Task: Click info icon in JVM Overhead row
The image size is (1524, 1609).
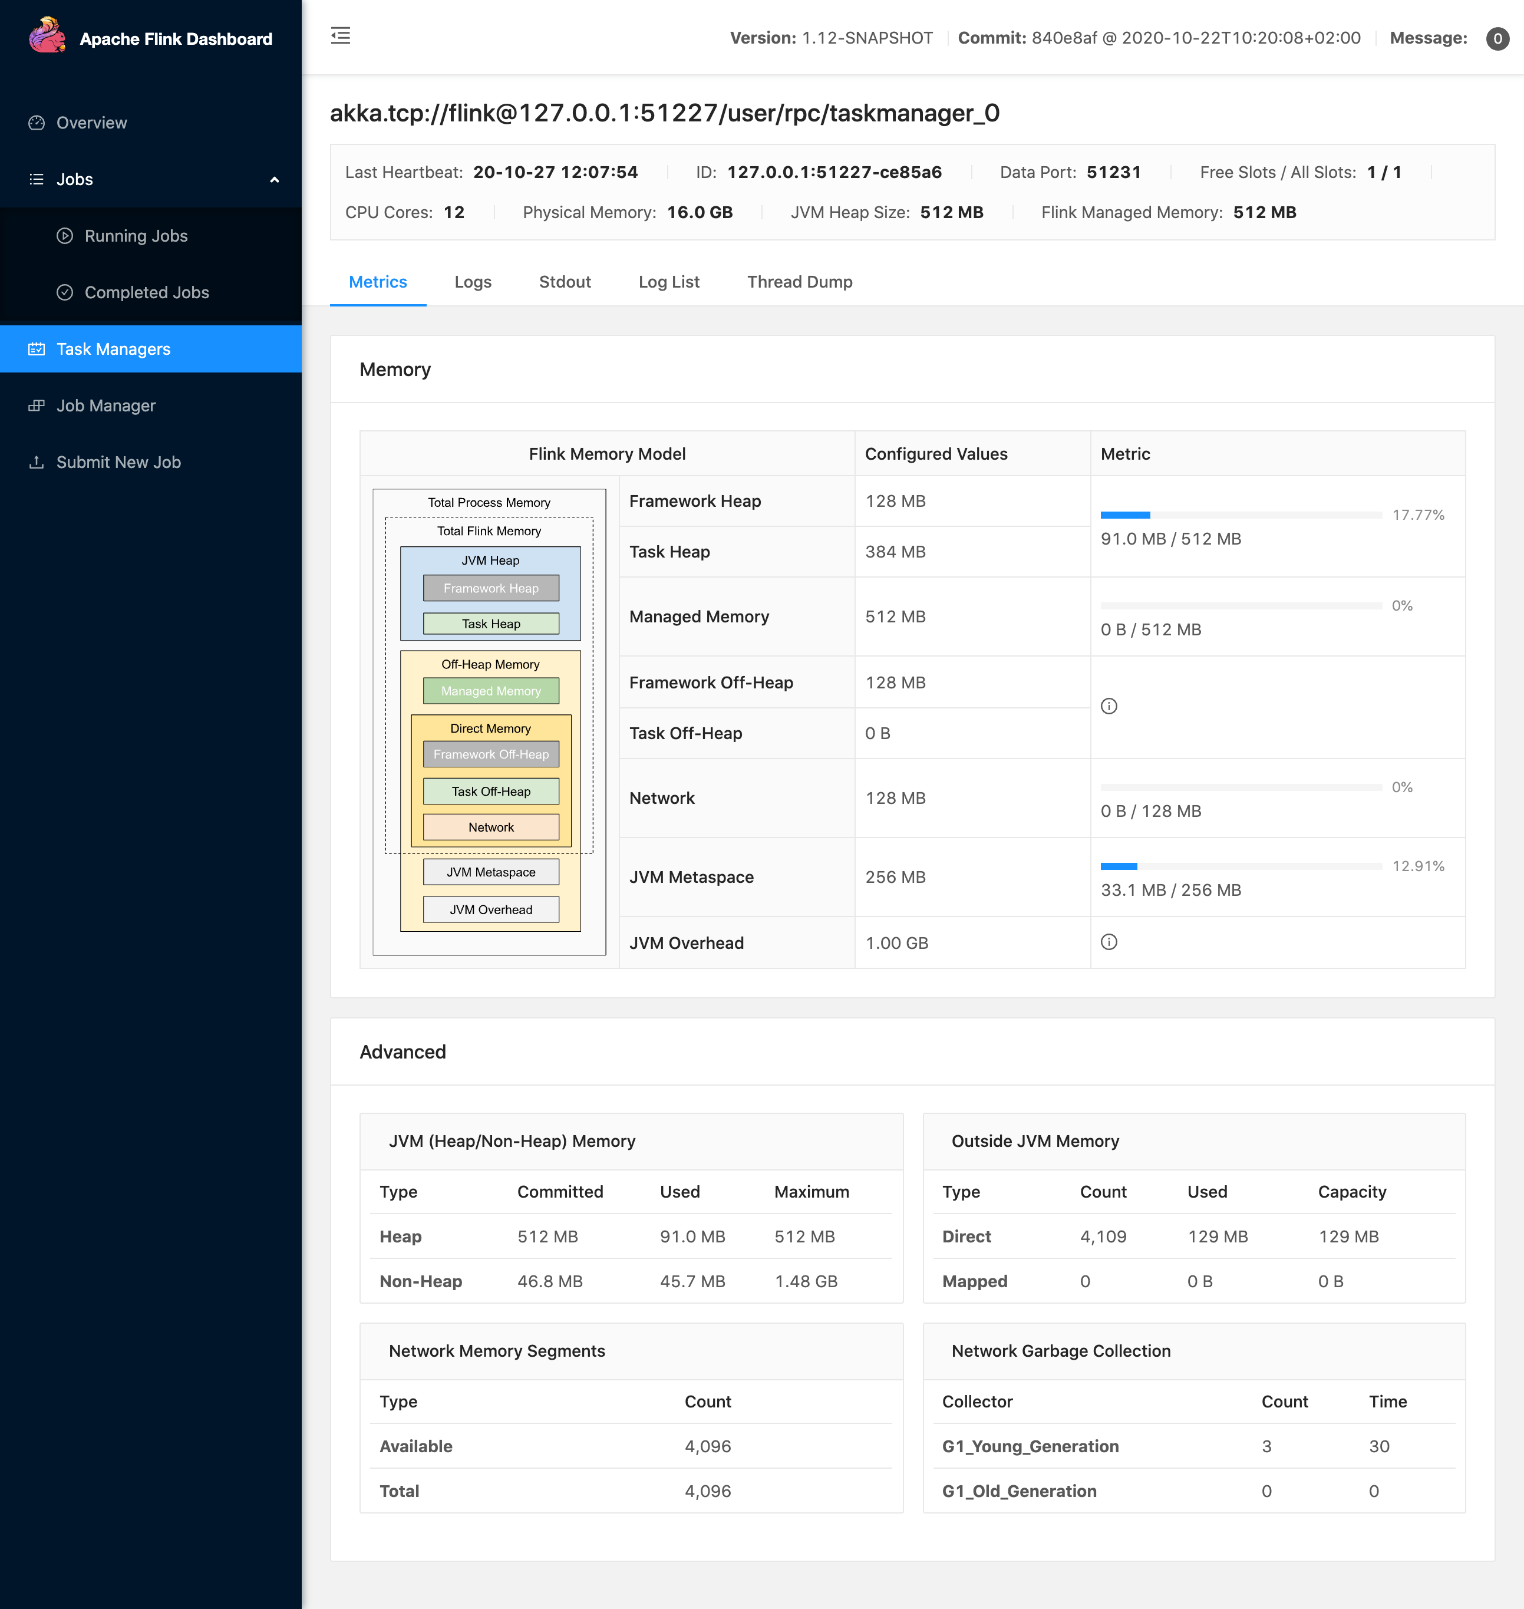Action: click(1109, 942)
